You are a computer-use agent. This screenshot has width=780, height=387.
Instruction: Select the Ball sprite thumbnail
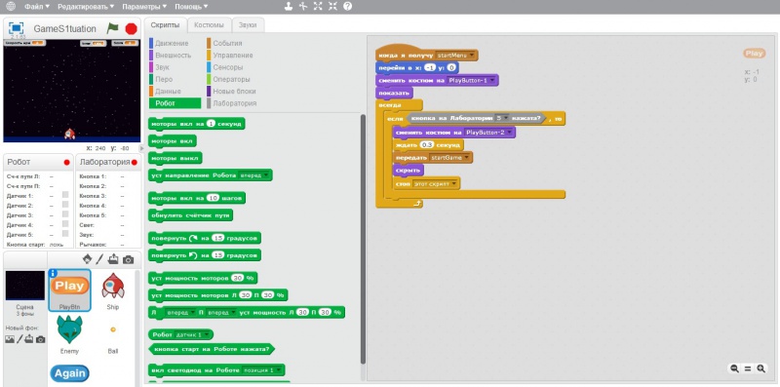(113, 334)
